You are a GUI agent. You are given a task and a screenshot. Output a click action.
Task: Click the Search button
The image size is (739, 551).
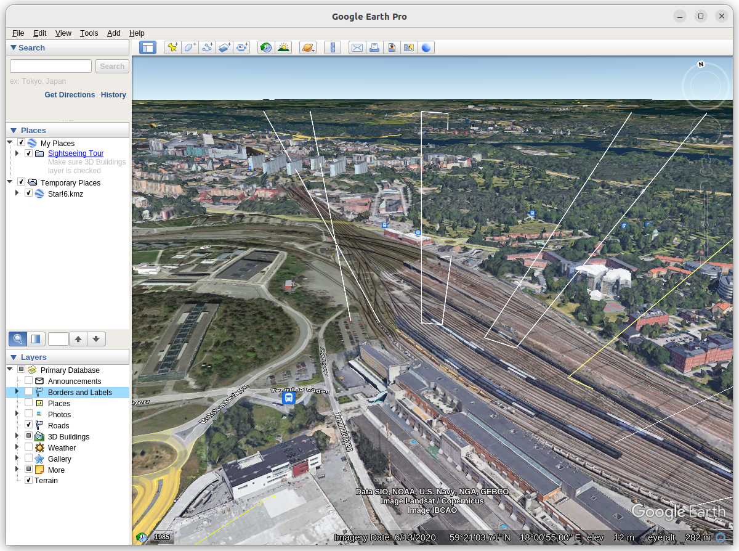112,66
